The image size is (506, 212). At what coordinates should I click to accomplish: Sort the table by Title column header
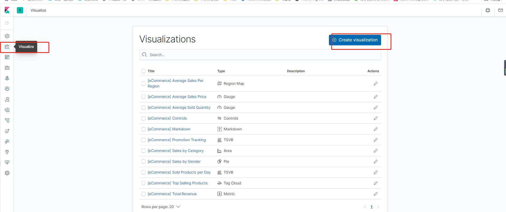[x=151, y=71]
